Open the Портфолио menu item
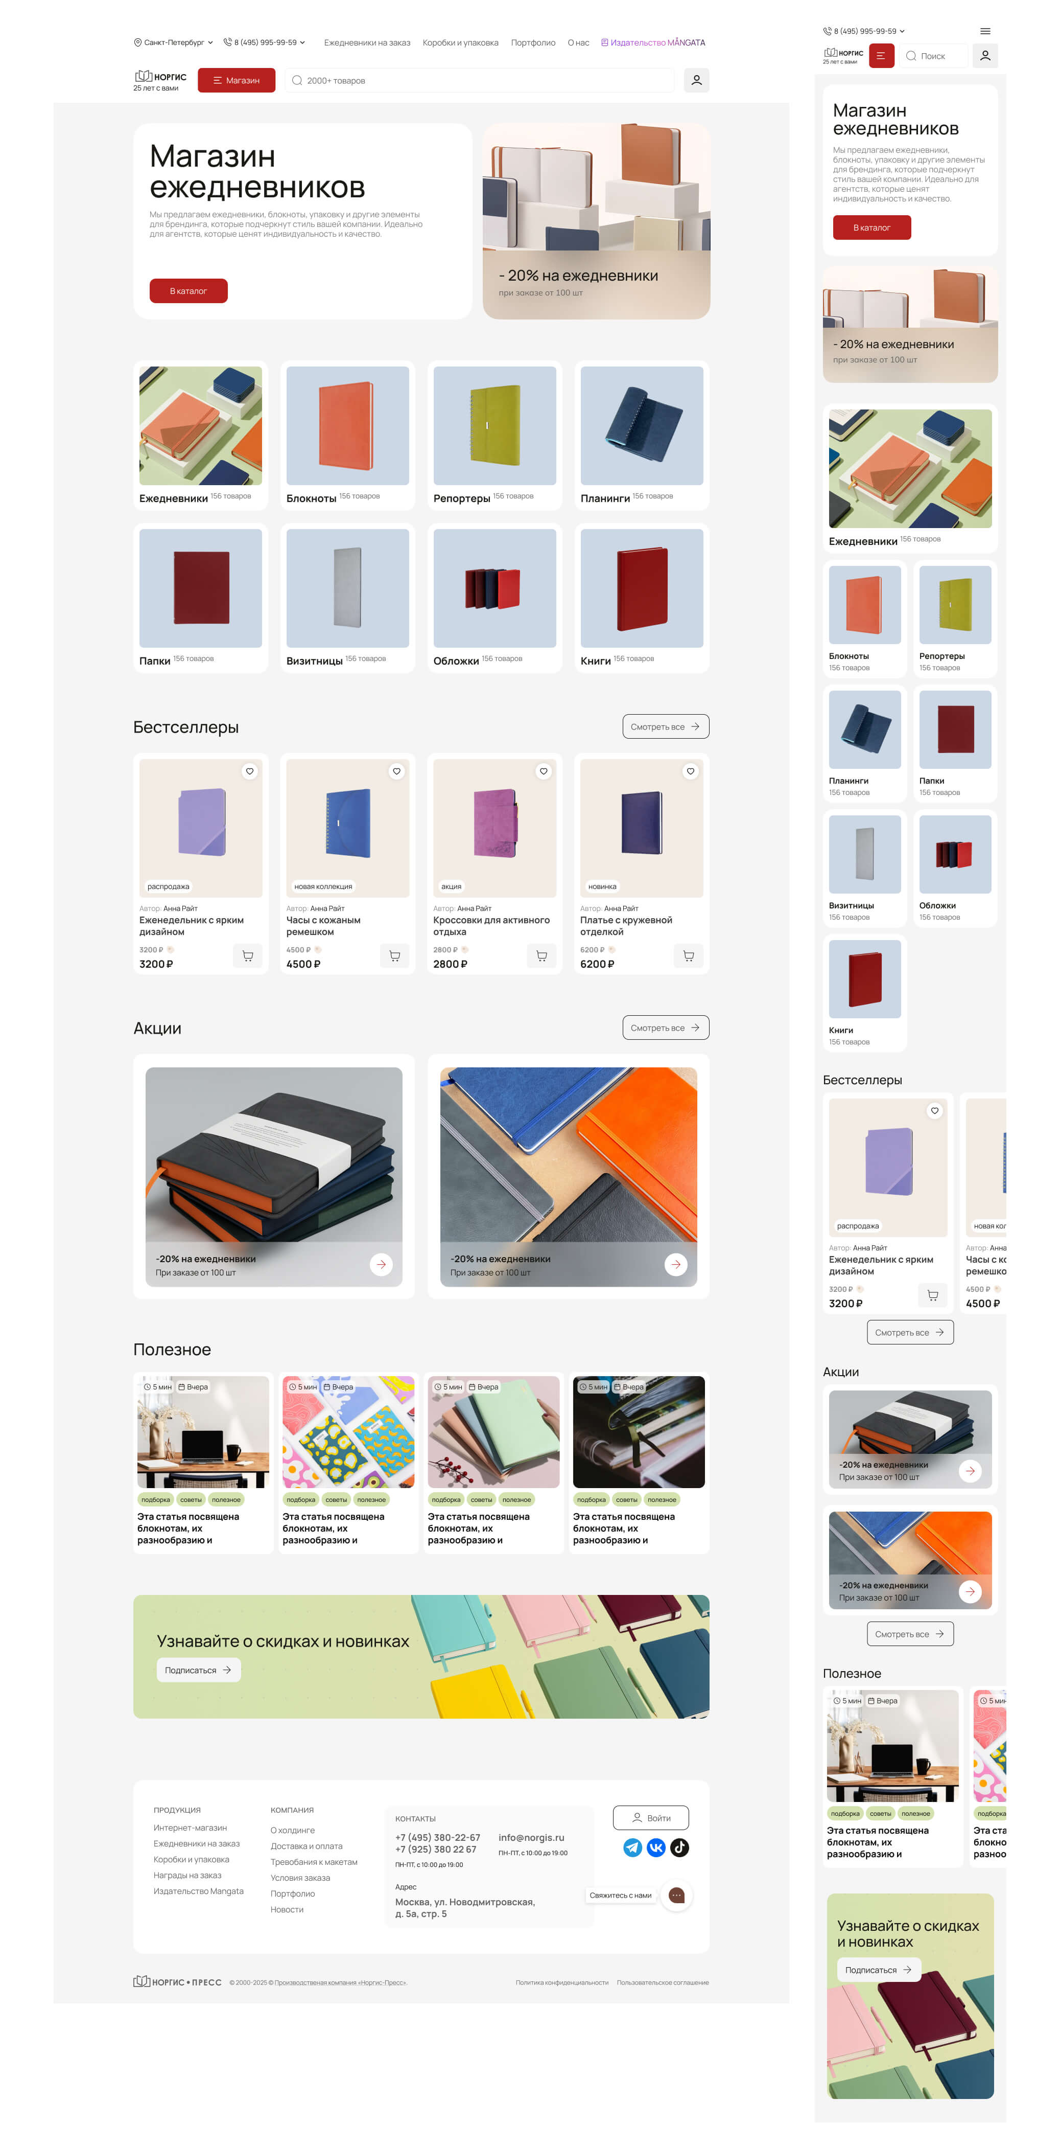The image size is (1060, 2145). (x=532, y=42)
